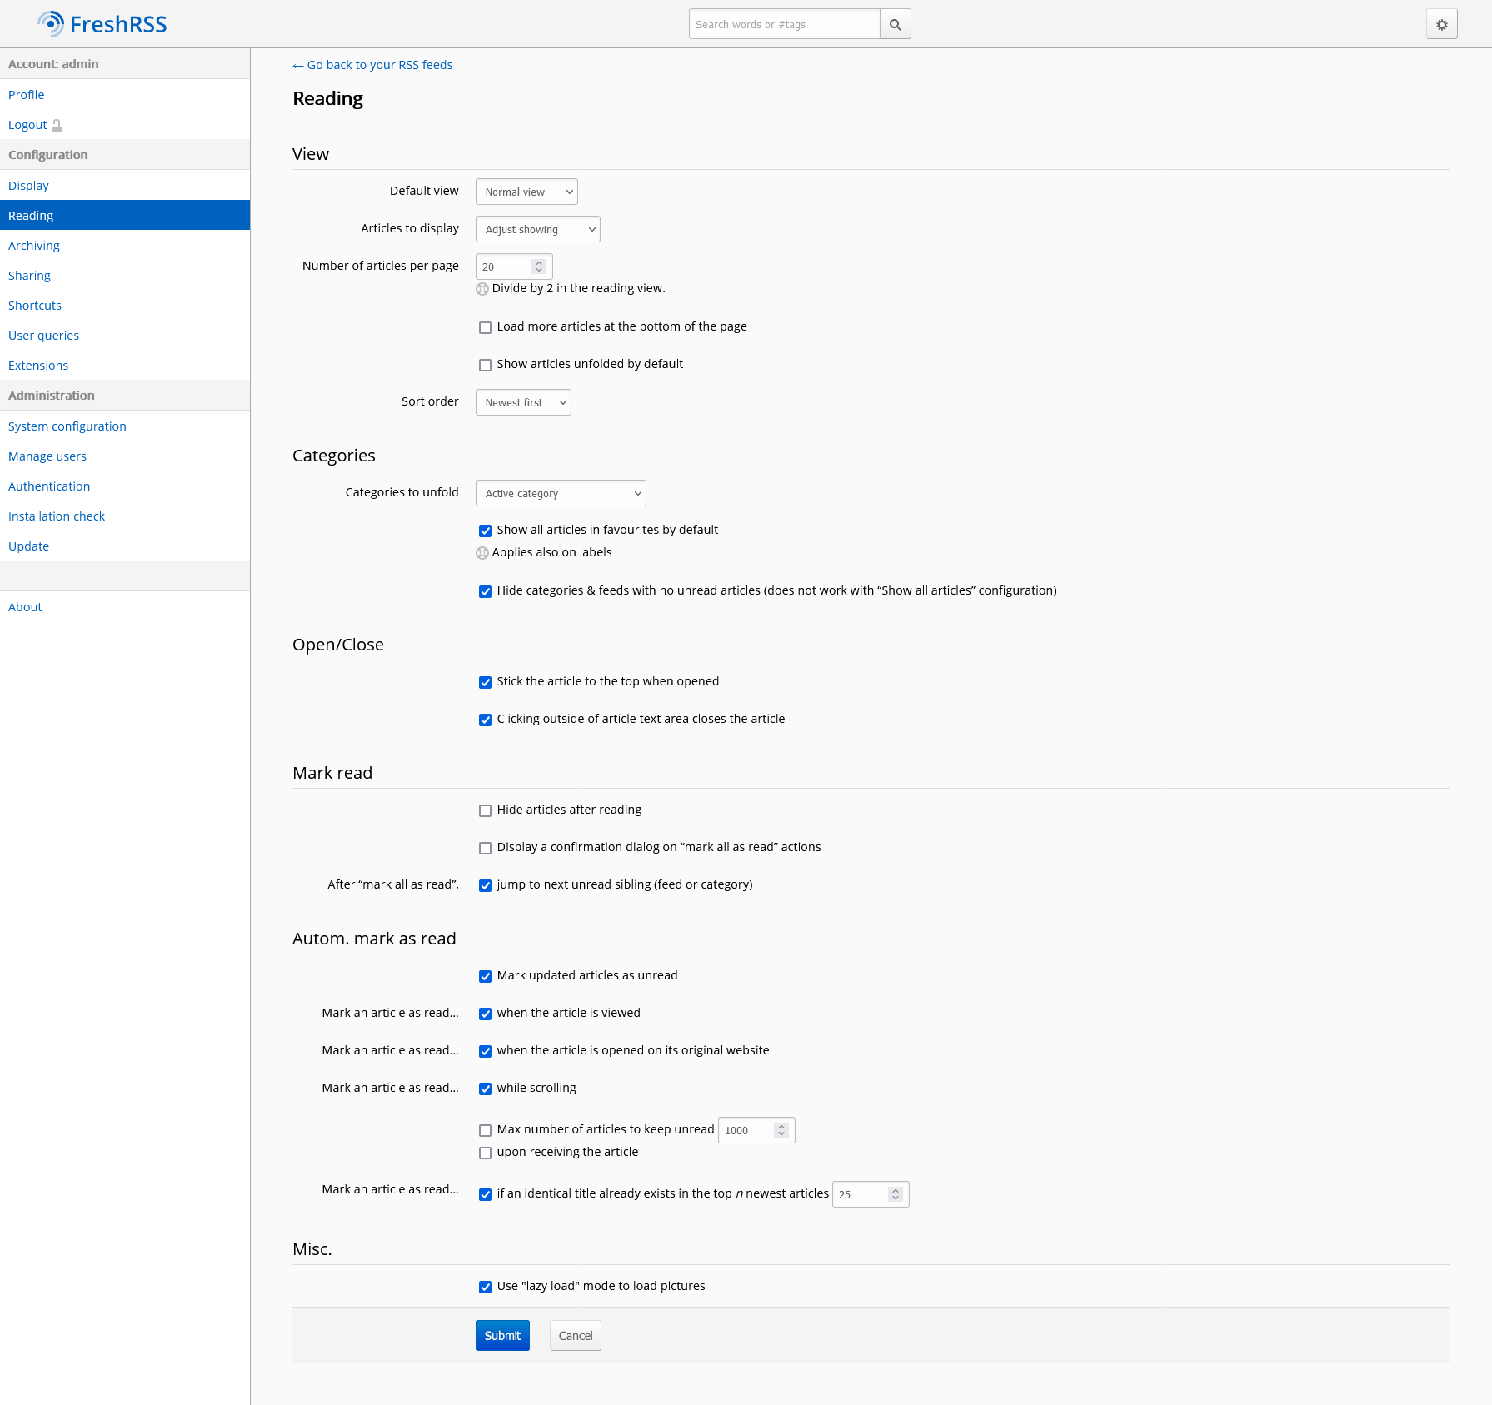Open Installation check page

[x=125, y=516]
